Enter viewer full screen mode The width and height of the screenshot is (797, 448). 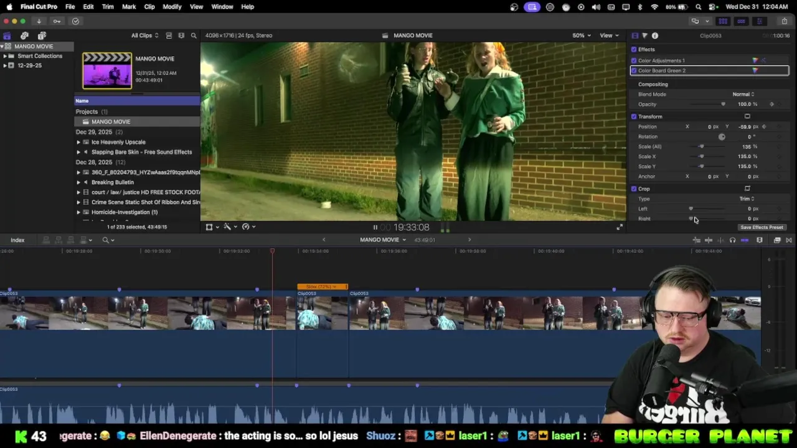[620, 227]
